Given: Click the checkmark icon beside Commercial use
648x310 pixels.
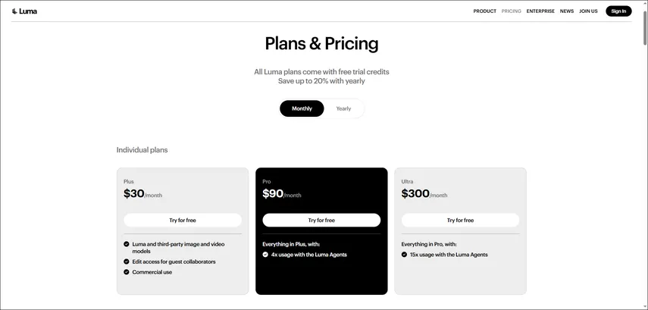Looking at the screenshot, I should click(x=127, y=272).
